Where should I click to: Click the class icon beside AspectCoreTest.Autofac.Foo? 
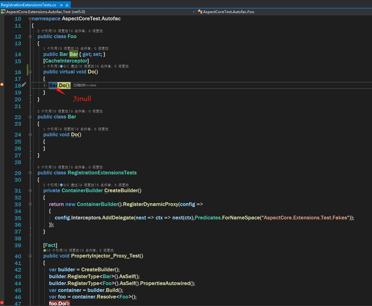tap(200, 12)
